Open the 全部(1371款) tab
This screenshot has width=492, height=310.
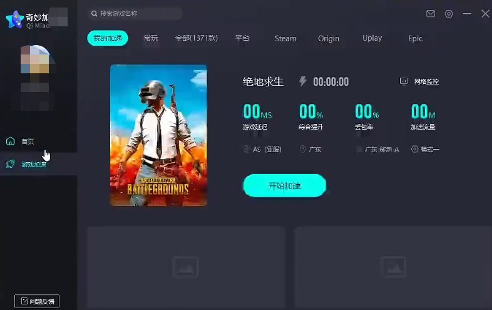[x=196, y=38]
